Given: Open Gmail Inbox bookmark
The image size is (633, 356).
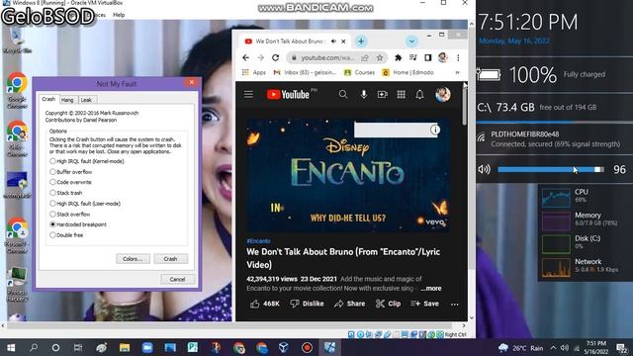Looking at the screenshot, I should point(305,72).
